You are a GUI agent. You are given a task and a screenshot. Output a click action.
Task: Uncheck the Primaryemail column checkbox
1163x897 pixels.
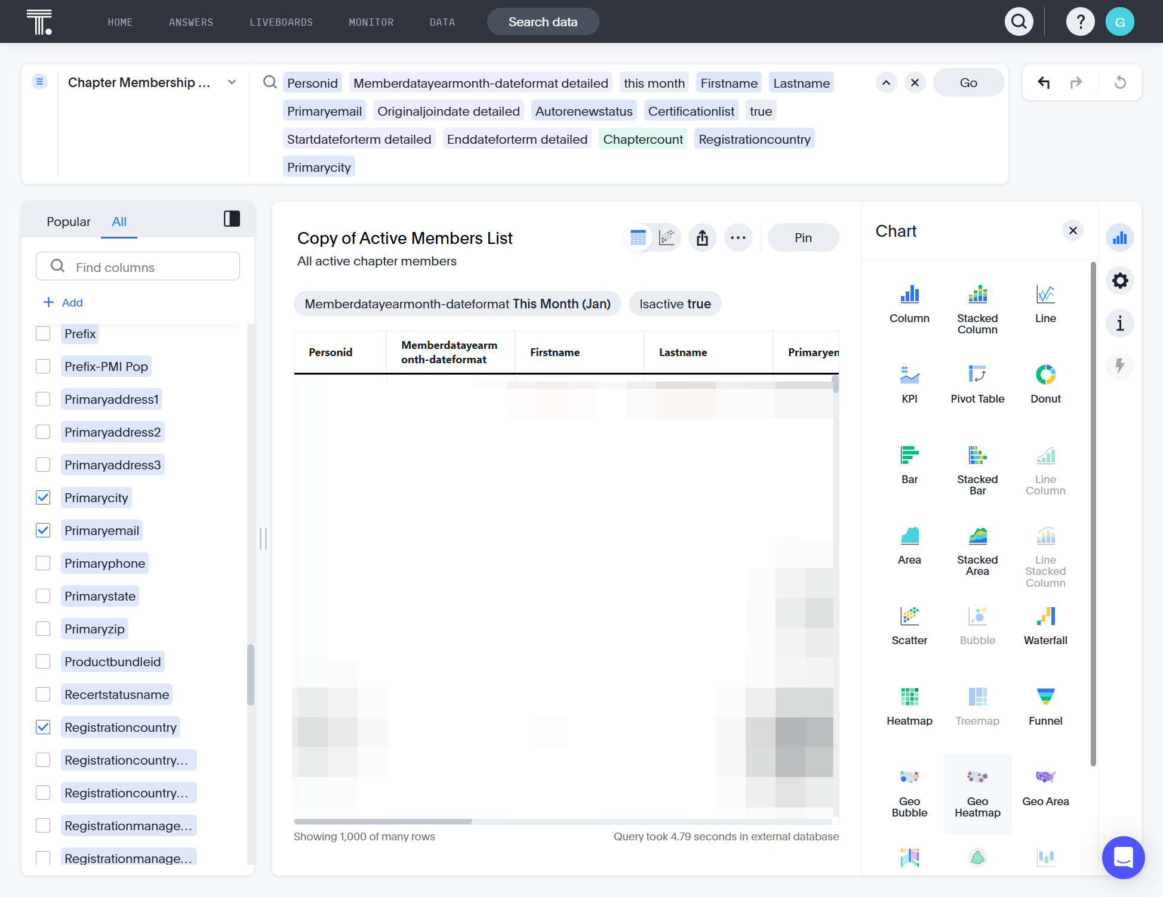(43, 530)
